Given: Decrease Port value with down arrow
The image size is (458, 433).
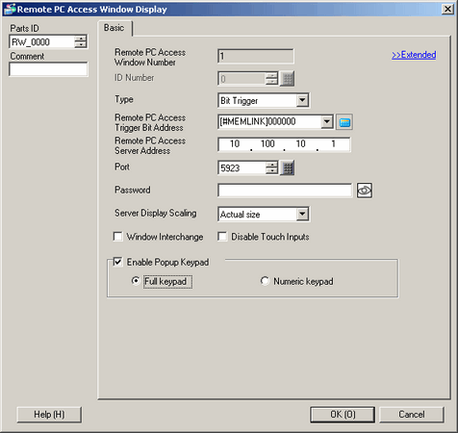Looking at the screenshot, I should tap(271, 171).
